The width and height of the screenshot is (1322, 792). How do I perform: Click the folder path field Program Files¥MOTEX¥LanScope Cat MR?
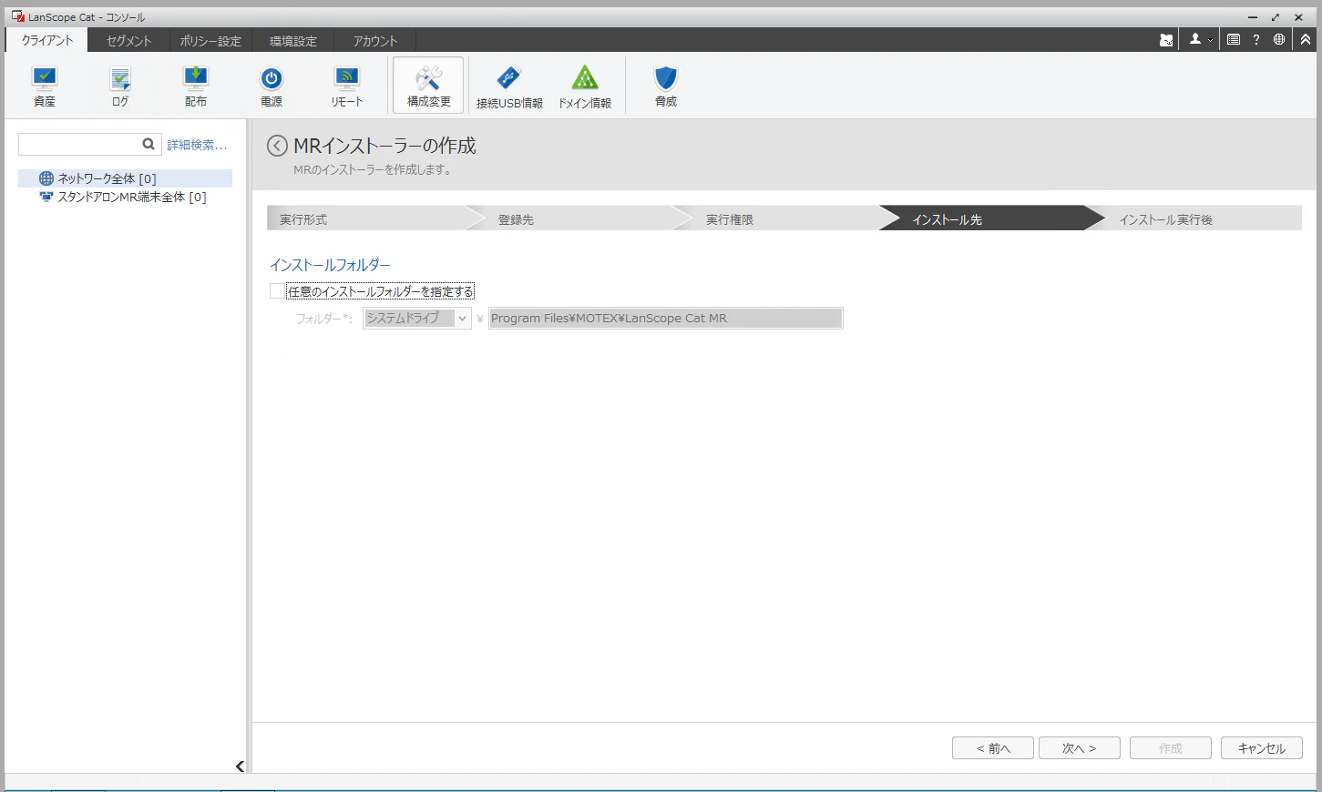[x=666, y=318]
